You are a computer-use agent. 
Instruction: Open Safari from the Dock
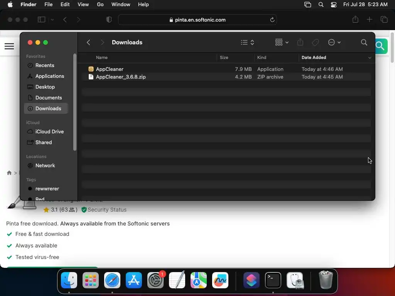coord(112,280)
